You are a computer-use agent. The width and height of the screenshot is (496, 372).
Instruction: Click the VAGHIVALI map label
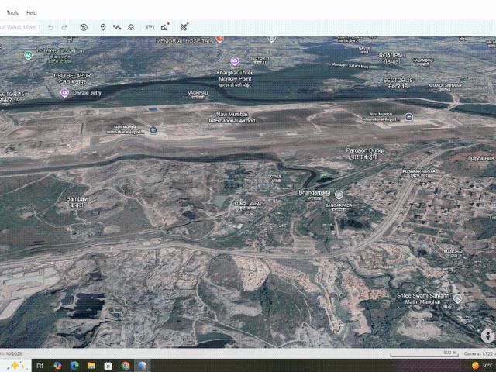198,95
